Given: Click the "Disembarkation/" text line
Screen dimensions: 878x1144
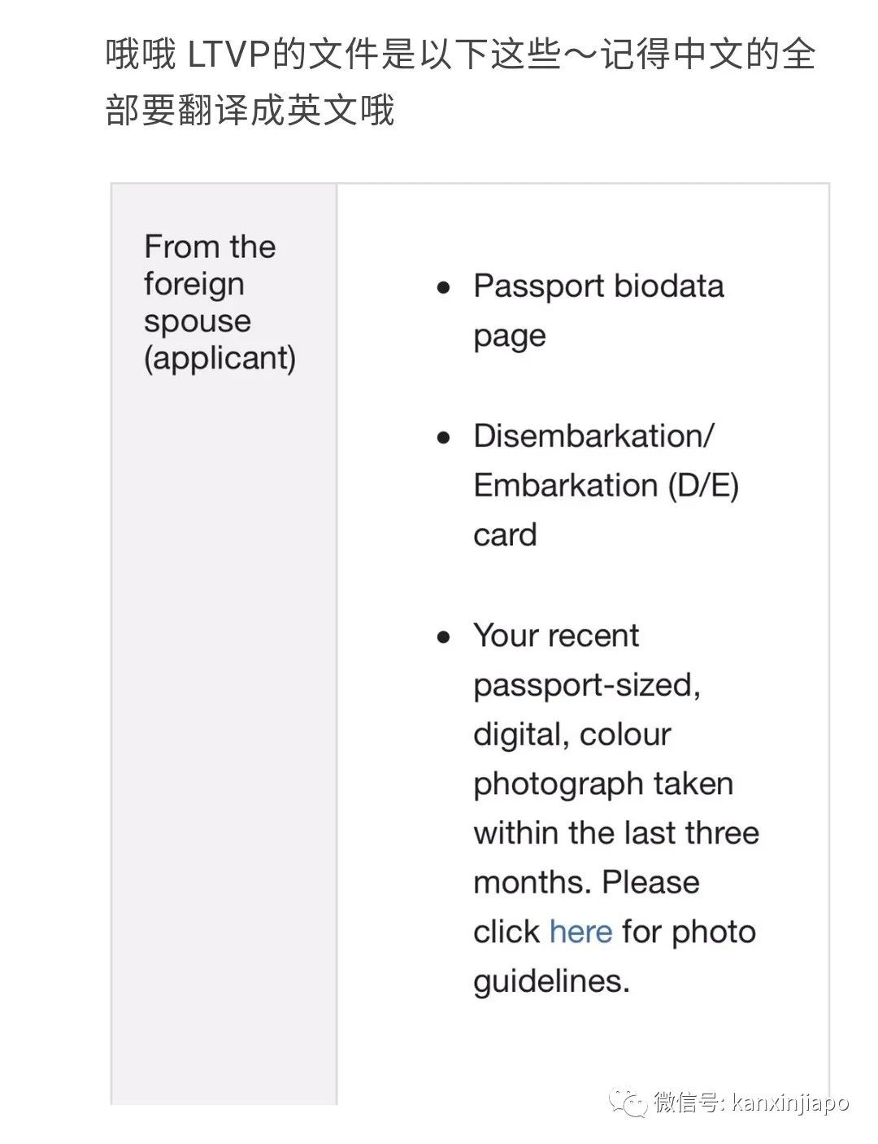Looking at the screenshot, I should click(593, 436).
